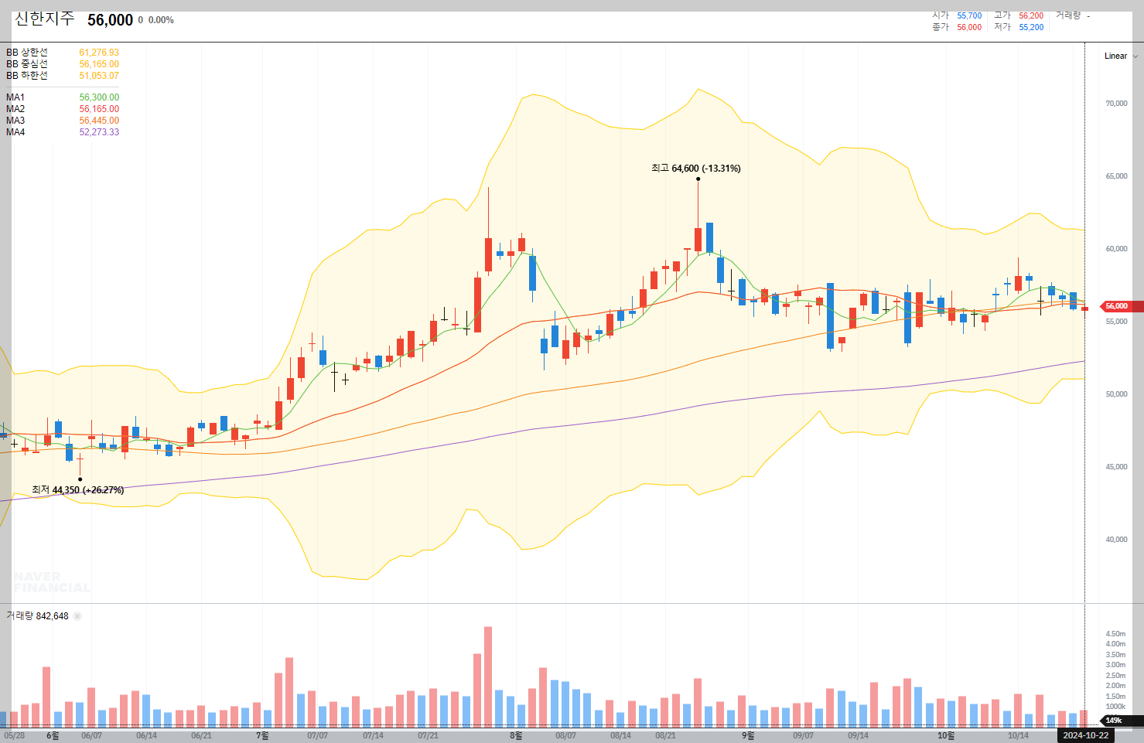Viewport: 1144px width, 743px height.
Task: Click the 0.00% change rate in header
Action: [161, 20]
